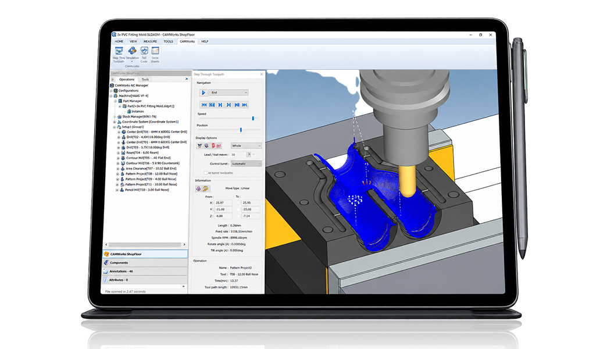Open the Annotations - 46 pane
Viewport: 607px width, 349px height.
145,271
